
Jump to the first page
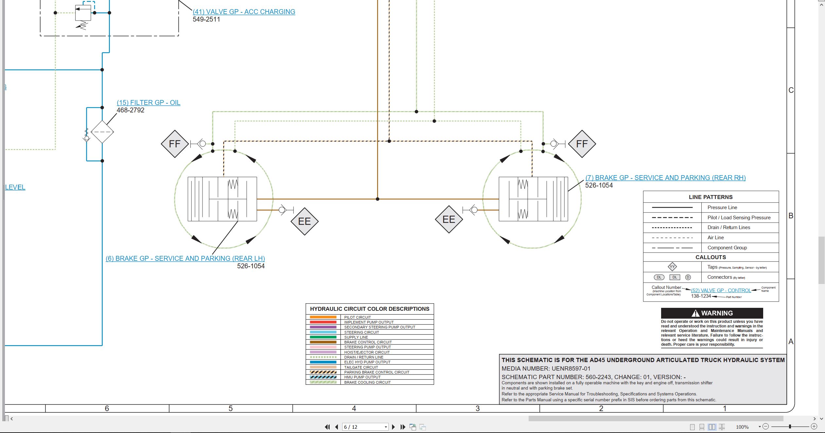(327, 427)
